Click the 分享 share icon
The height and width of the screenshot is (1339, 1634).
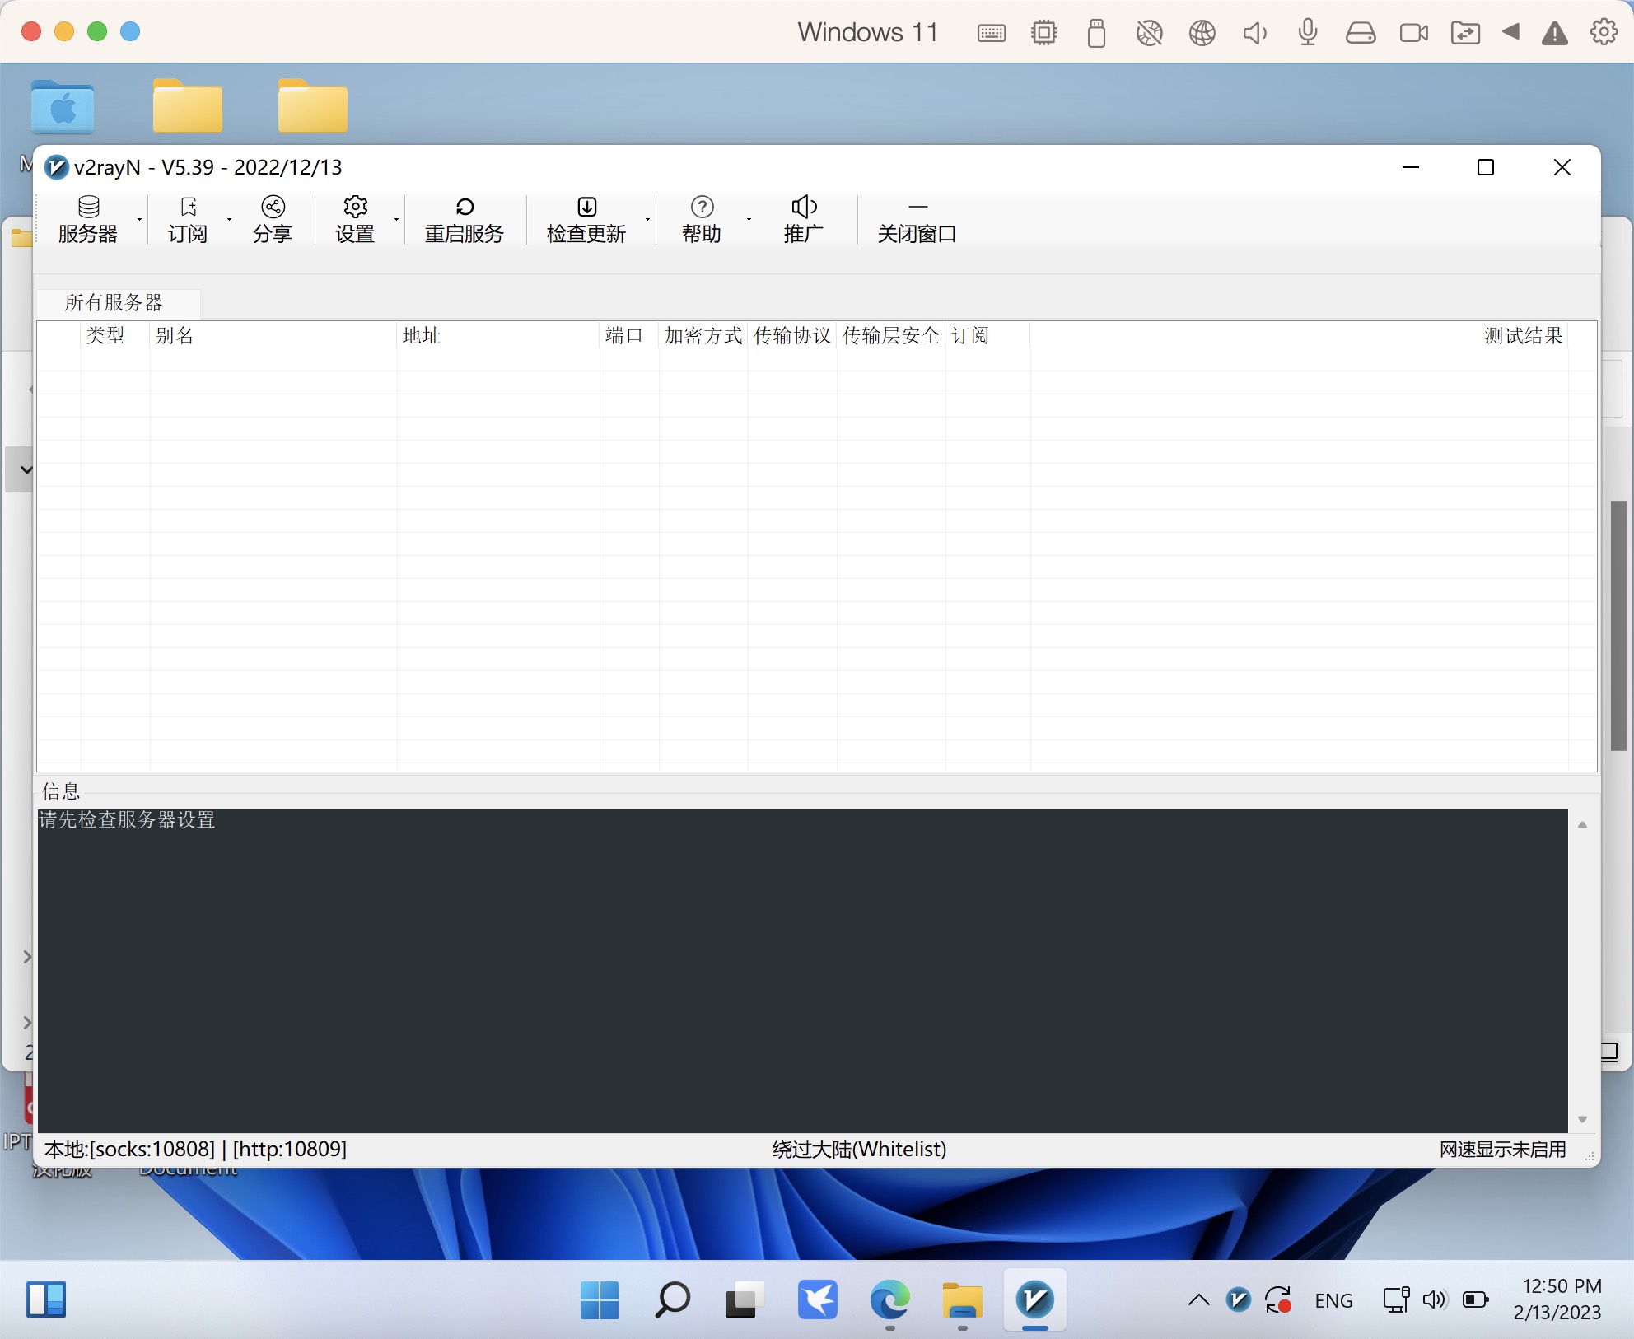point(273,207)
